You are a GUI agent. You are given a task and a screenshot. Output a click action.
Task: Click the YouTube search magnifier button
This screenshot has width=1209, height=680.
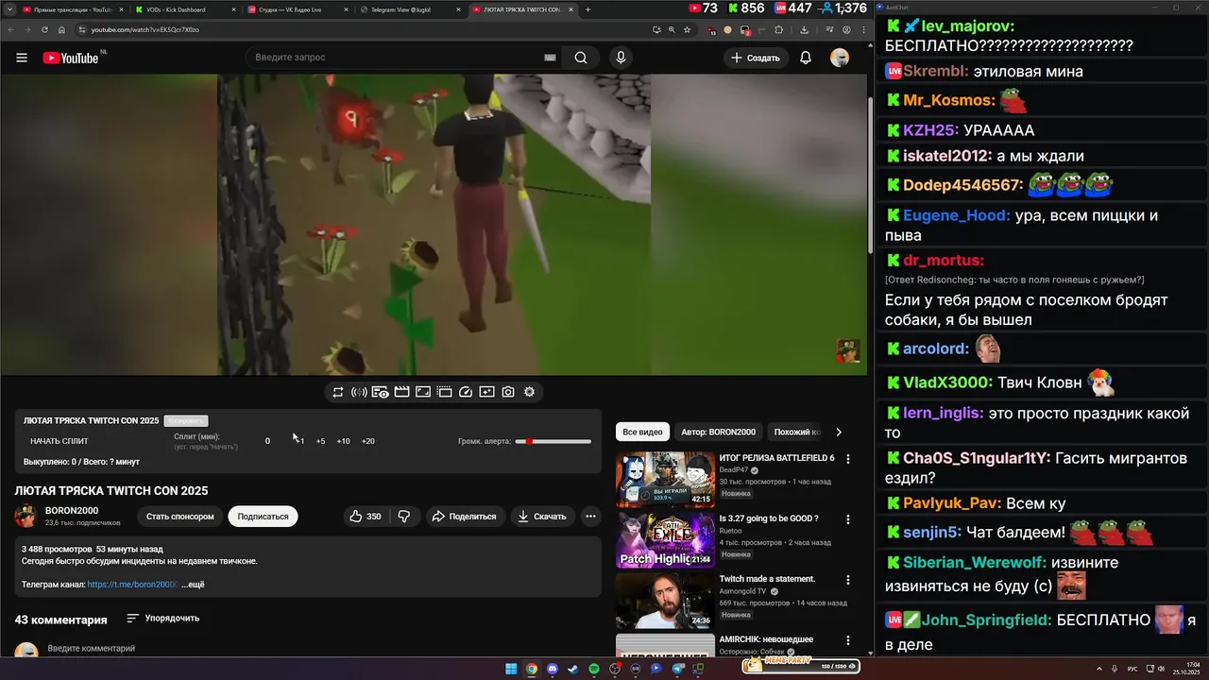(x=581, y=58)
